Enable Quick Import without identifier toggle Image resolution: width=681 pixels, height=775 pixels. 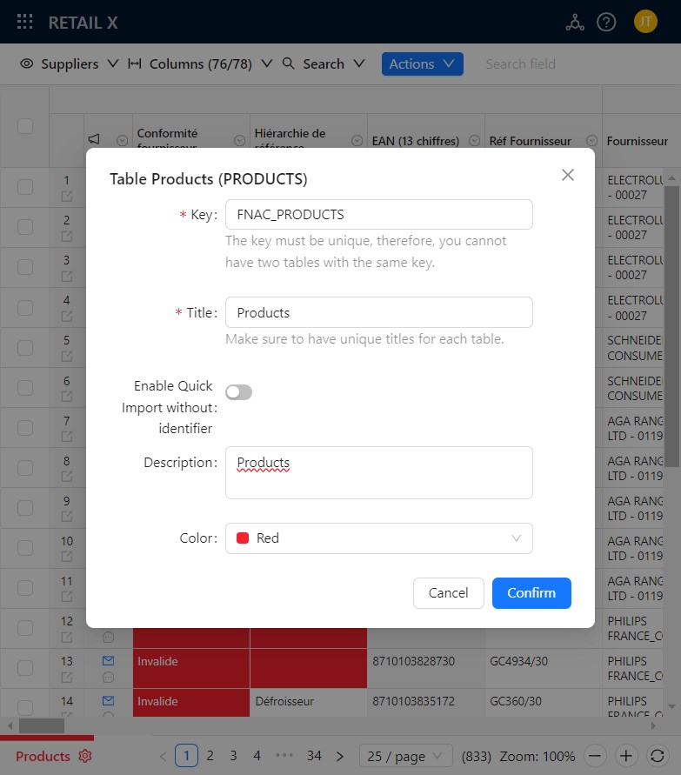point(238,391)
